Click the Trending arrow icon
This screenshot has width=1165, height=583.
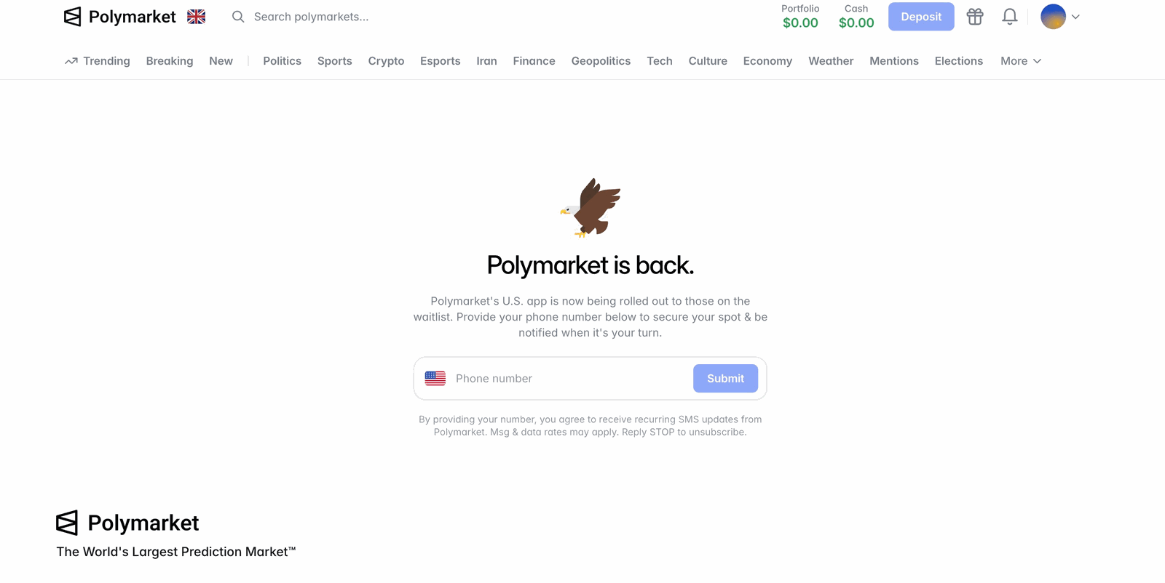tap(71, 61)
